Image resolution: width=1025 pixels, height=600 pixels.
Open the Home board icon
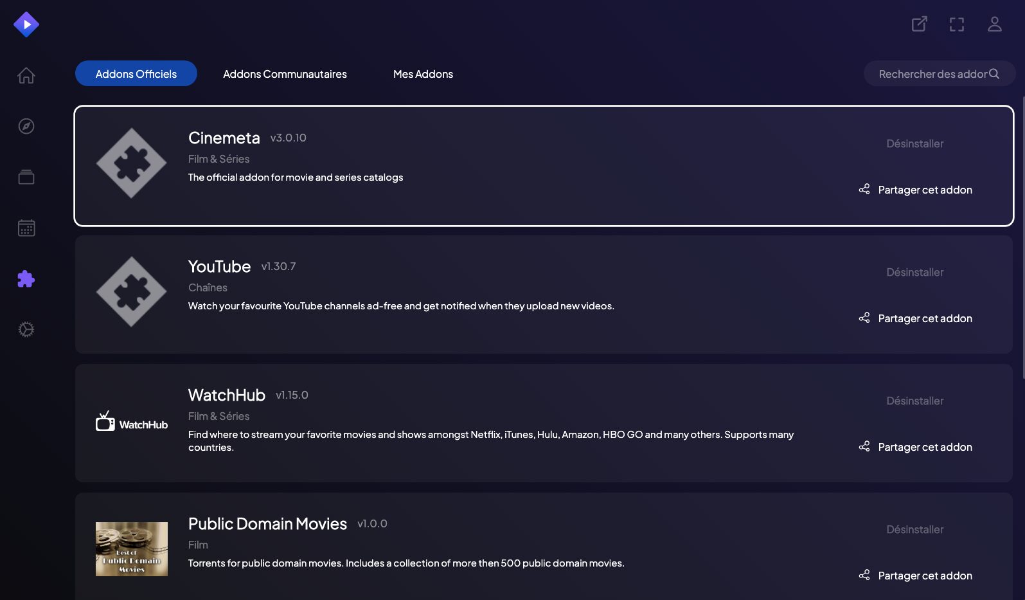26,75
